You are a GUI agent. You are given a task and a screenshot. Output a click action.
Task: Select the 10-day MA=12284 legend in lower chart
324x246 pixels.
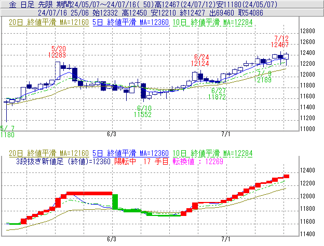(213, 153)
